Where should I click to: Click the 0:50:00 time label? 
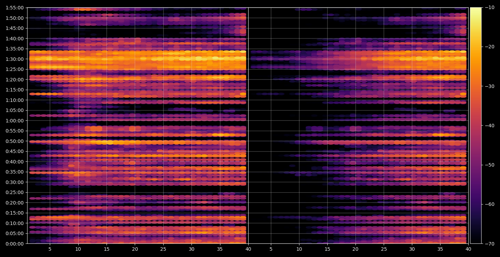[15, 141]
